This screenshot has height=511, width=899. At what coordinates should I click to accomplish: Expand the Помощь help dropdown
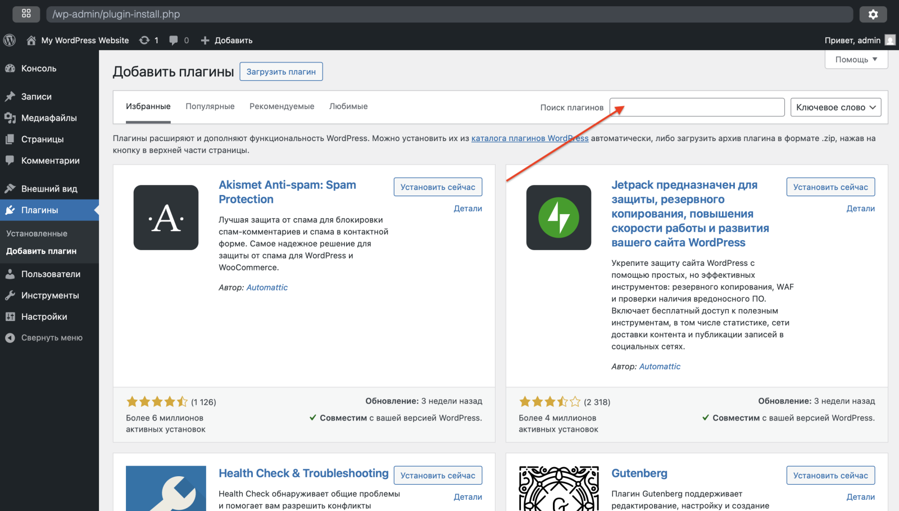pyautogui.click(x=856, y=60)
